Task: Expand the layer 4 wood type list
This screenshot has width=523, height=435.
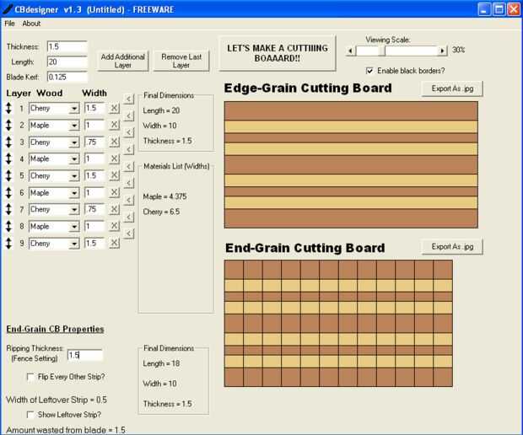Action: pos(74,159)
